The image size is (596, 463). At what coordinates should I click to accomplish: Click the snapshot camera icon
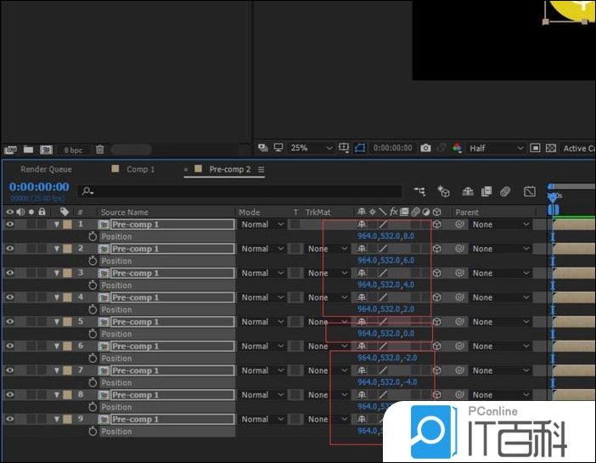click(425, 148)
